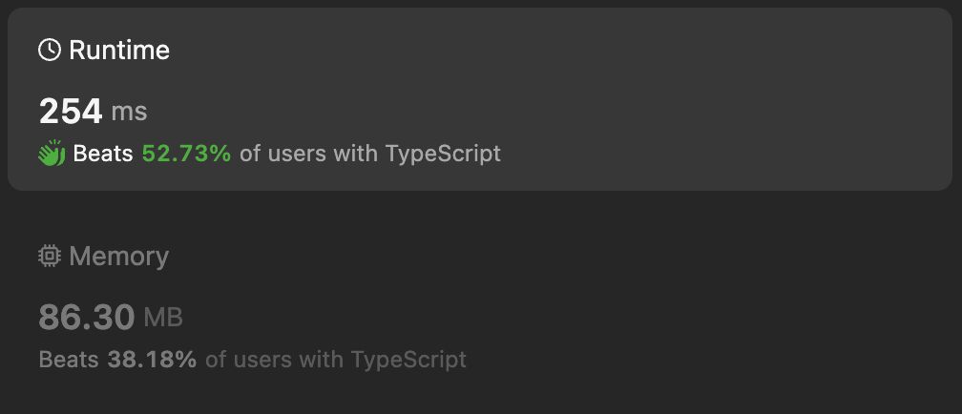Click the ms unit label

click(130, 112)
